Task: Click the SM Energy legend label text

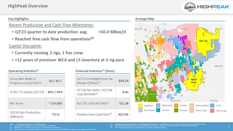Action: 221,111
